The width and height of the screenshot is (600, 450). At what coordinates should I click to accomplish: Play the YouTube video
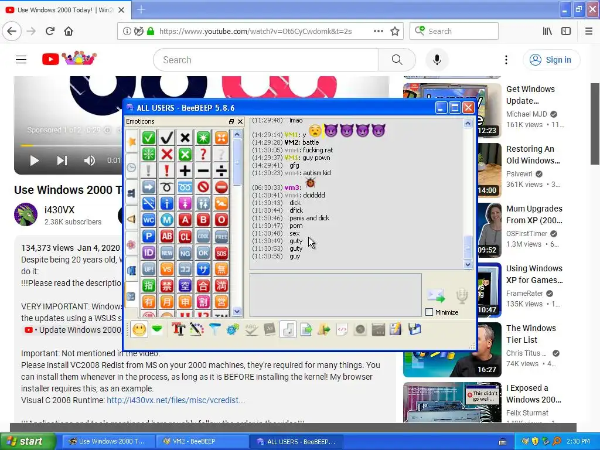coord(34,161)
